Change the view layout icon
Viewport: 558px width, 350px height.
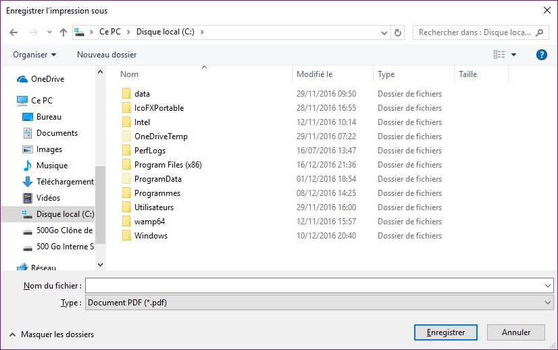pos(499,55)
